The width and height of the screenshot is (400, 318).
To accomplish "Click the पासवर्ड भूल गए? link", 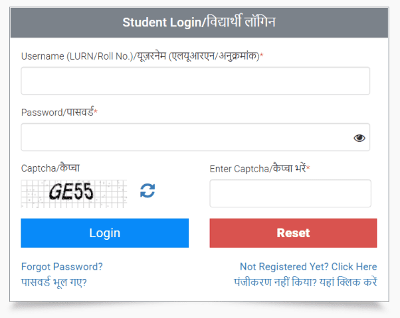I will click(54, 282).
